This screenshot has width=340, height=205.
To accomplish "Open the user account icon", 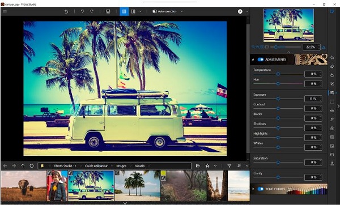I will click(x=240, y=11).
